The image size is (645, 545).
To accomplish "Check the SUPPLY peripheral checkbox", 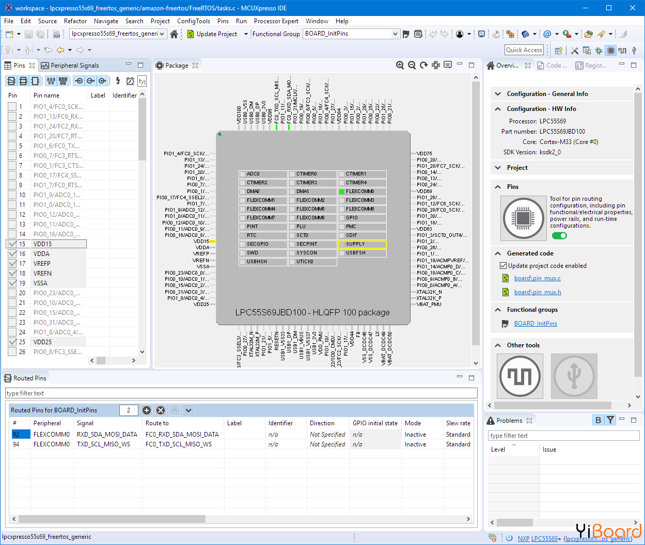I will [x=341, y=244].
